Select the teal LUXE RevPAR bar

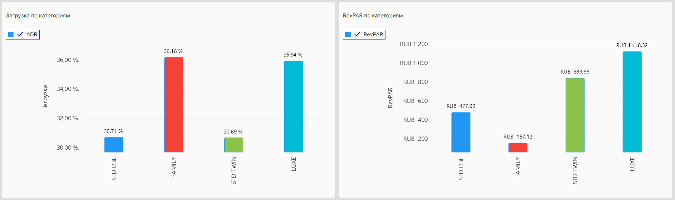[632, 102]
